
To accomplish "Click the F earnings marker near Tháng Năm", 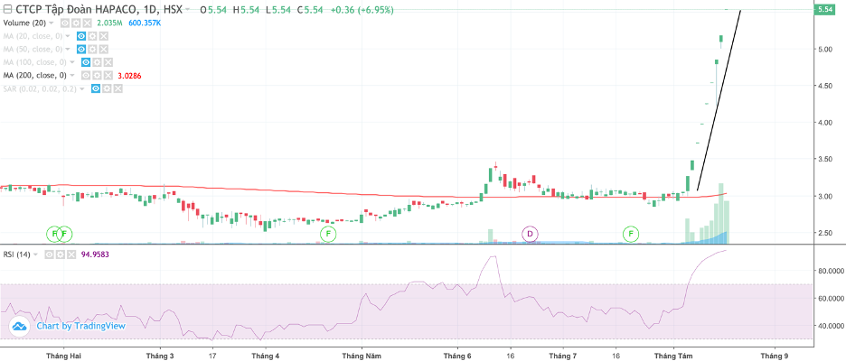I will 328,234.
